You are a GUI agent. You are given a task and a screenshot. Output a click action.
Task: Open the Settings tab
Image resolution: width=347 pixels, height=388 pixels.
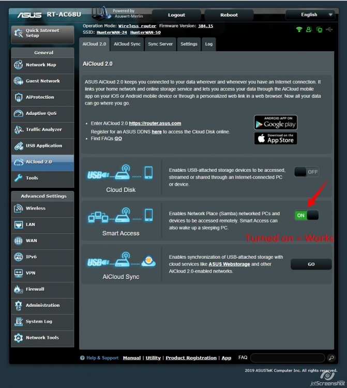click(189, 44)
